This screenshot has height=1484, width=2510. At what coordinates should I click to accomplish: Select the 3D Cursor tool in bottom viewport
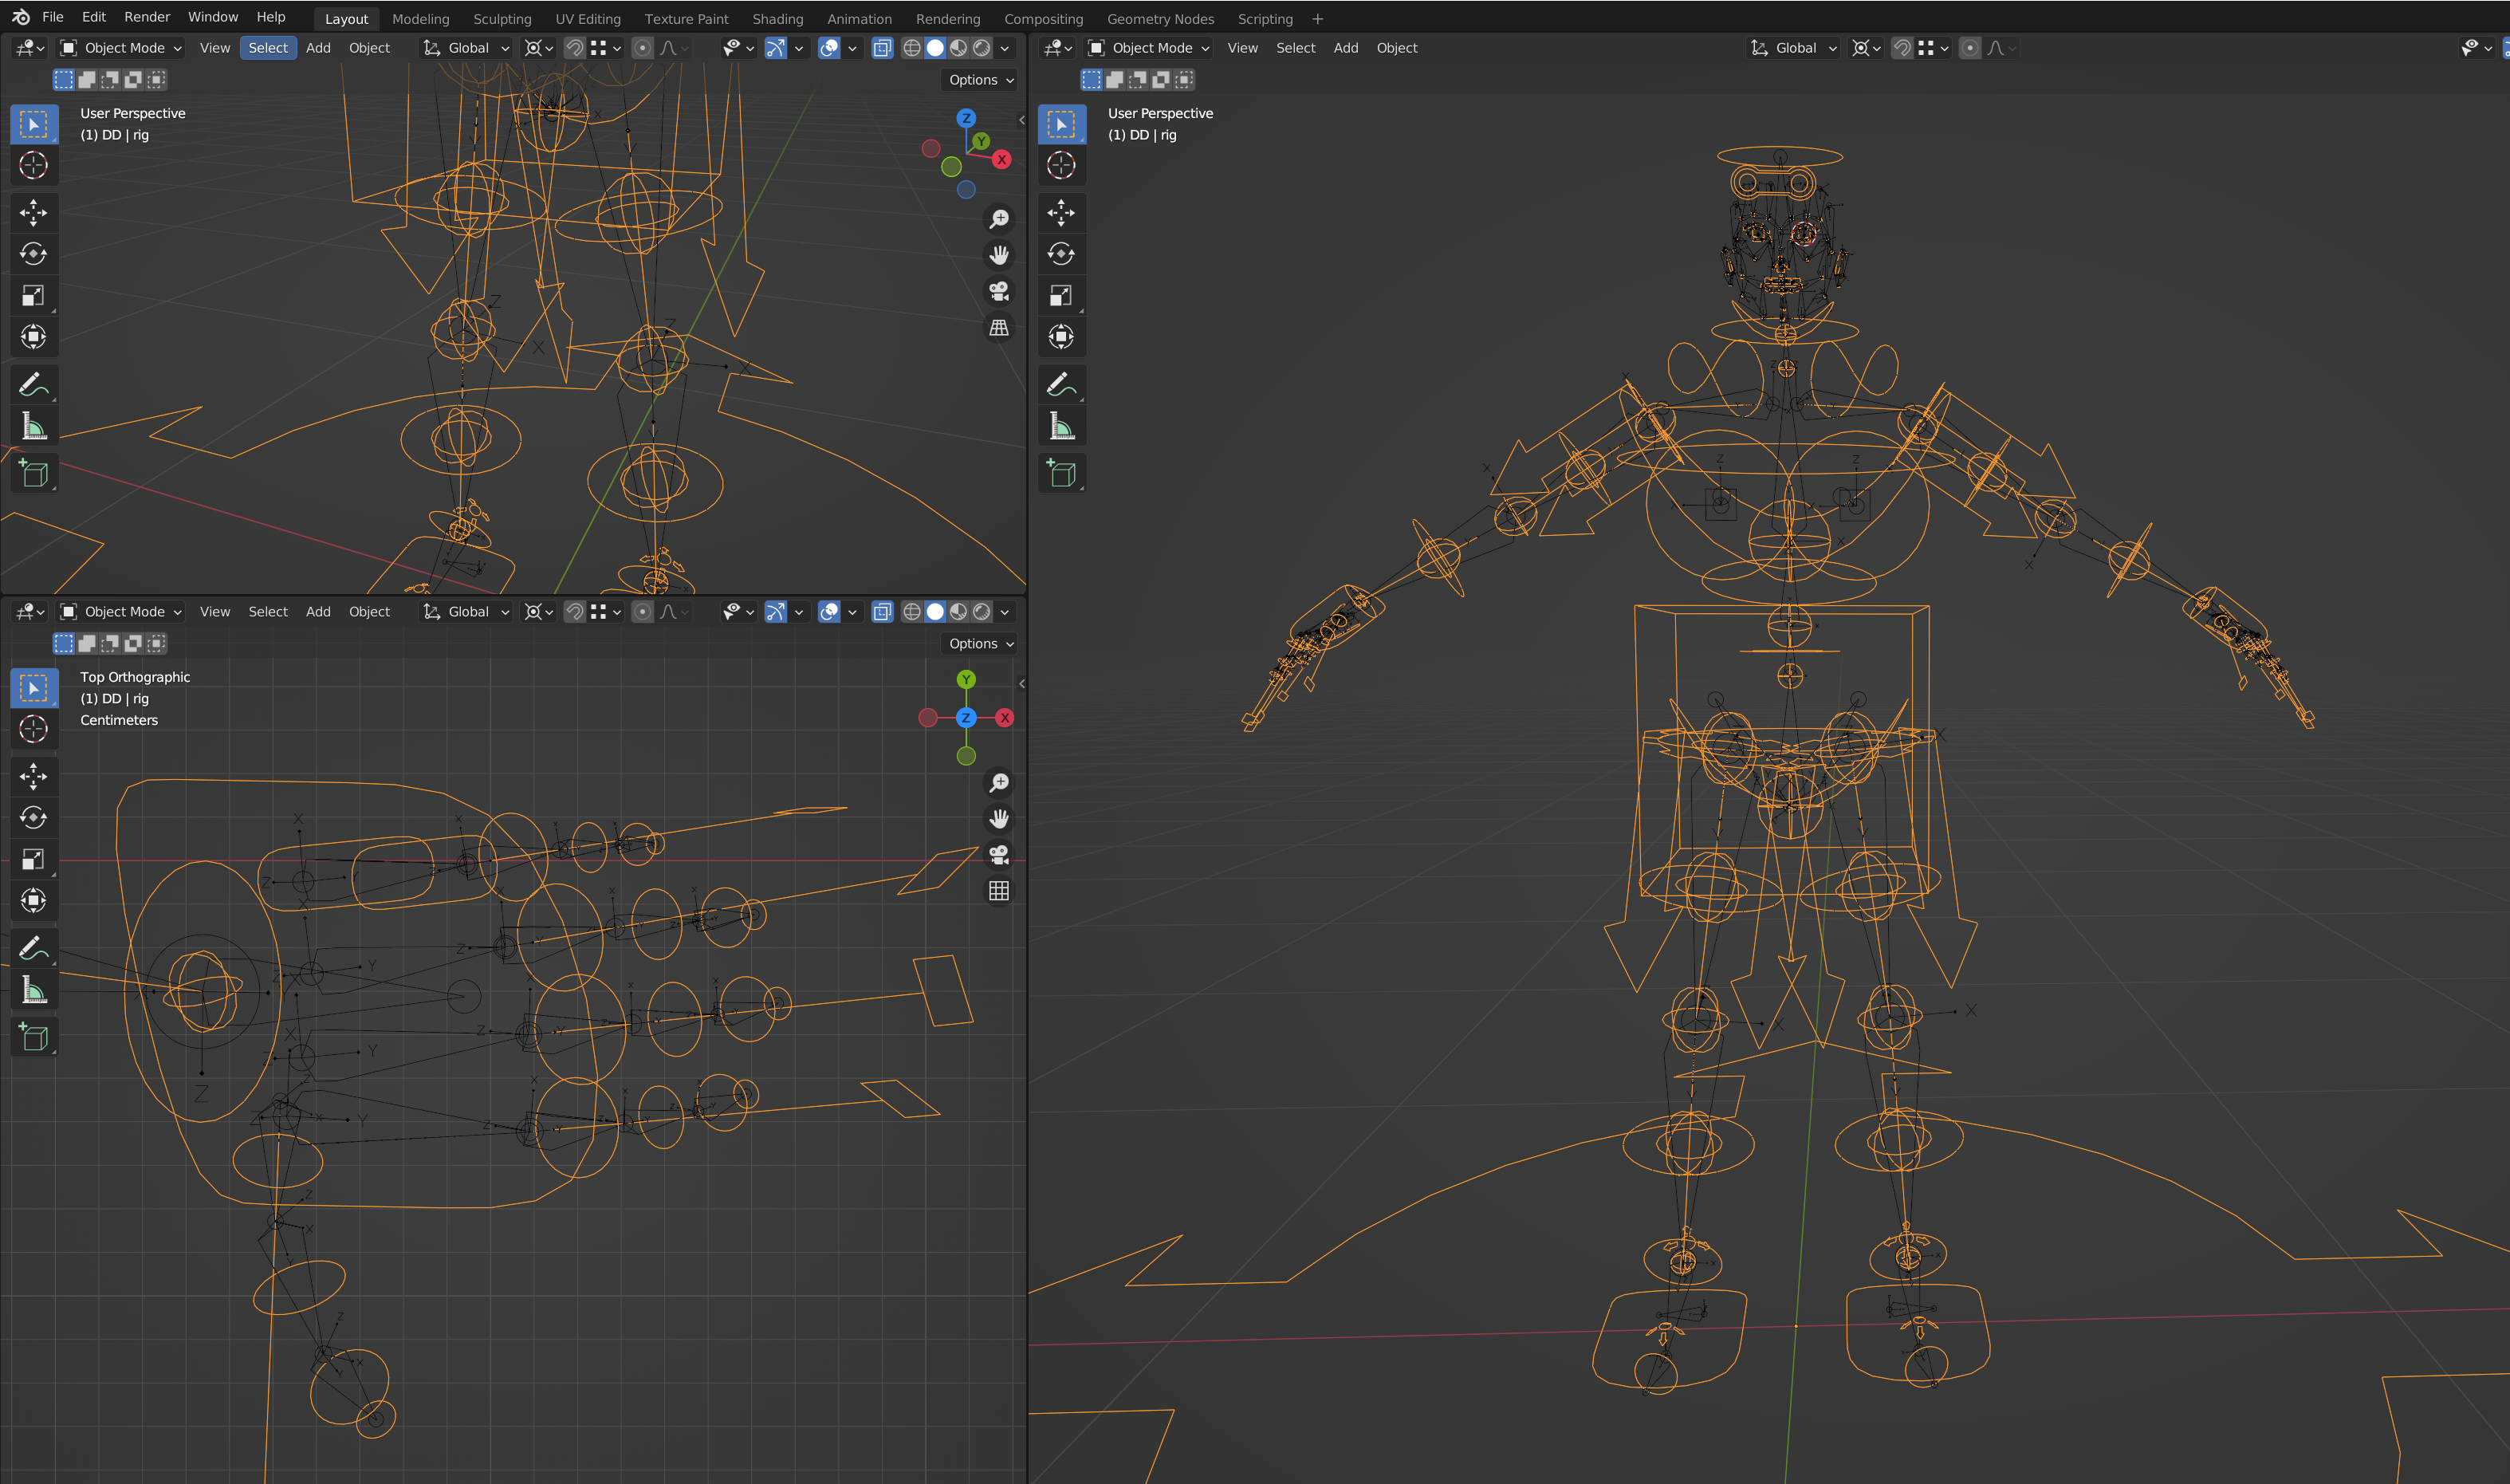[x=33, y=729]
